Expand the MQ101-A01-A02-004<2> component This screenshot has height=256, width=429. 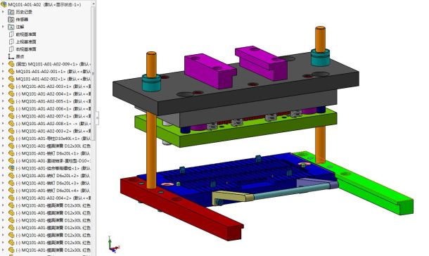pos(3,198)
